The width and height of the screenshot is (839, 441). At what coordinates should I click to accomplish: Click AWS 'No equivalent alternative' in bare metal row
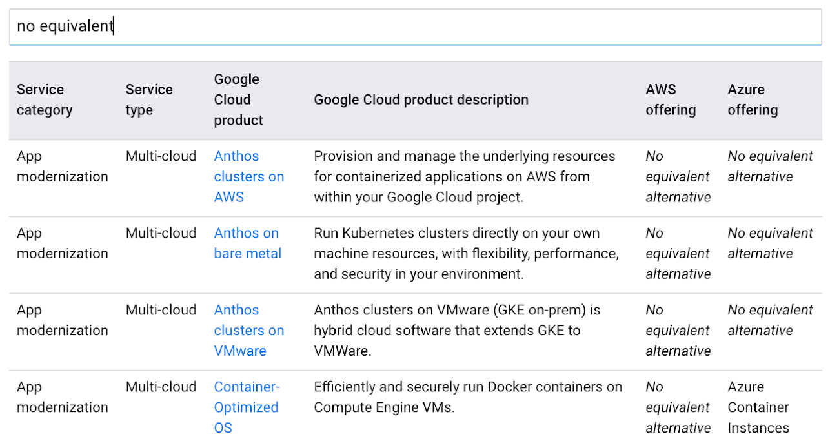pyautogui.click(x=678, y=254)
